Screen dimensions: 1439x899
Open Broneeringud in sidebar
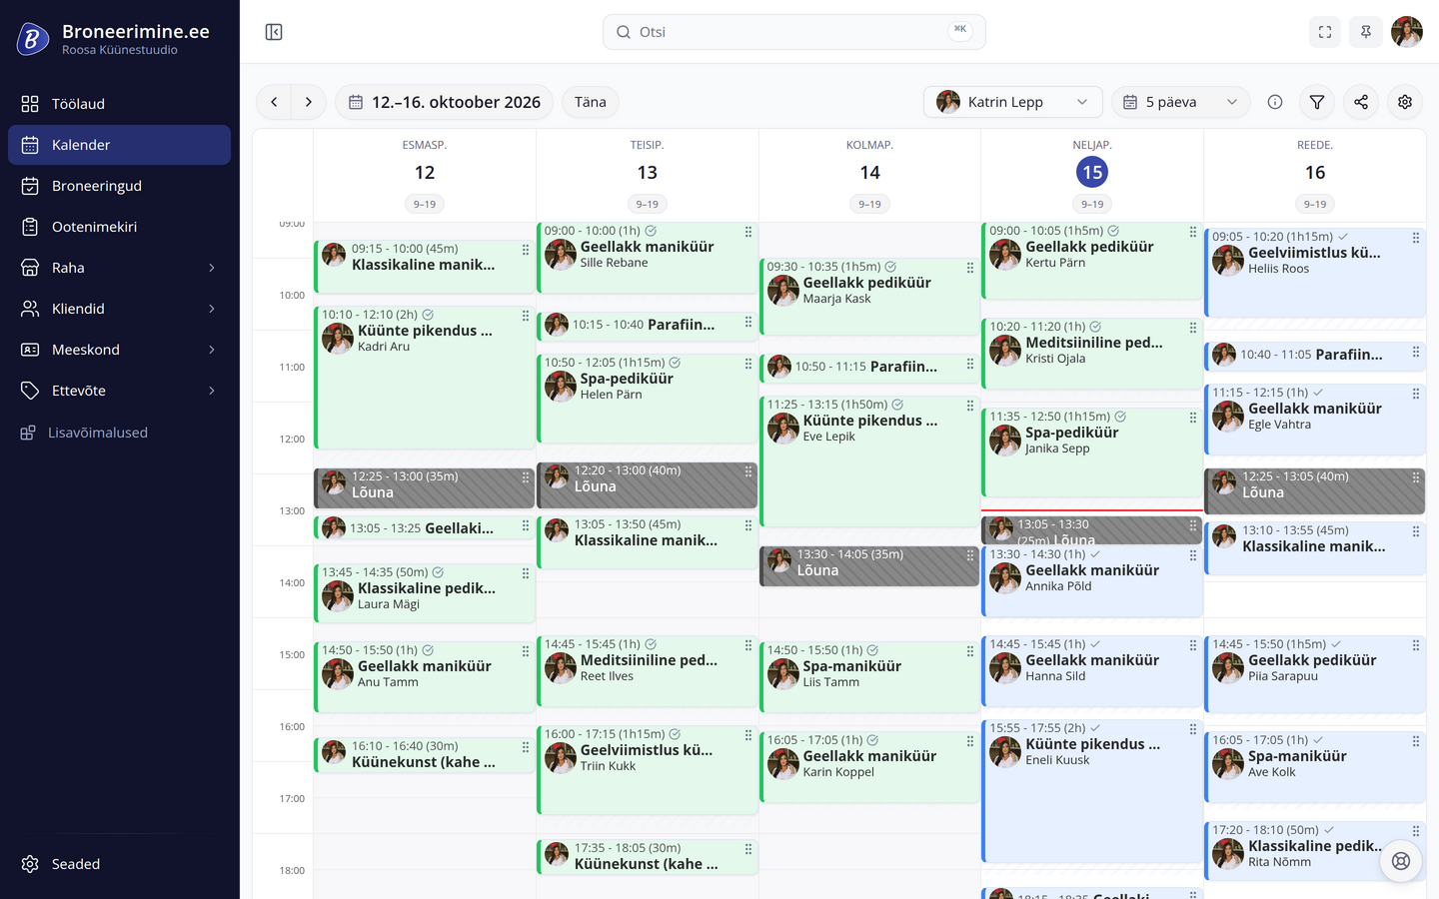[x=120, y=186]
